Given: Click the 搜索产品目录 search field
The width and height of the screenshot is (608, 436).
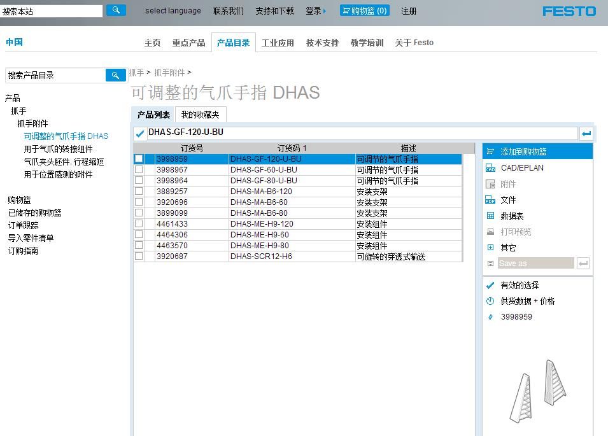Looking at the screenshot, I should [x=55, y=75].
